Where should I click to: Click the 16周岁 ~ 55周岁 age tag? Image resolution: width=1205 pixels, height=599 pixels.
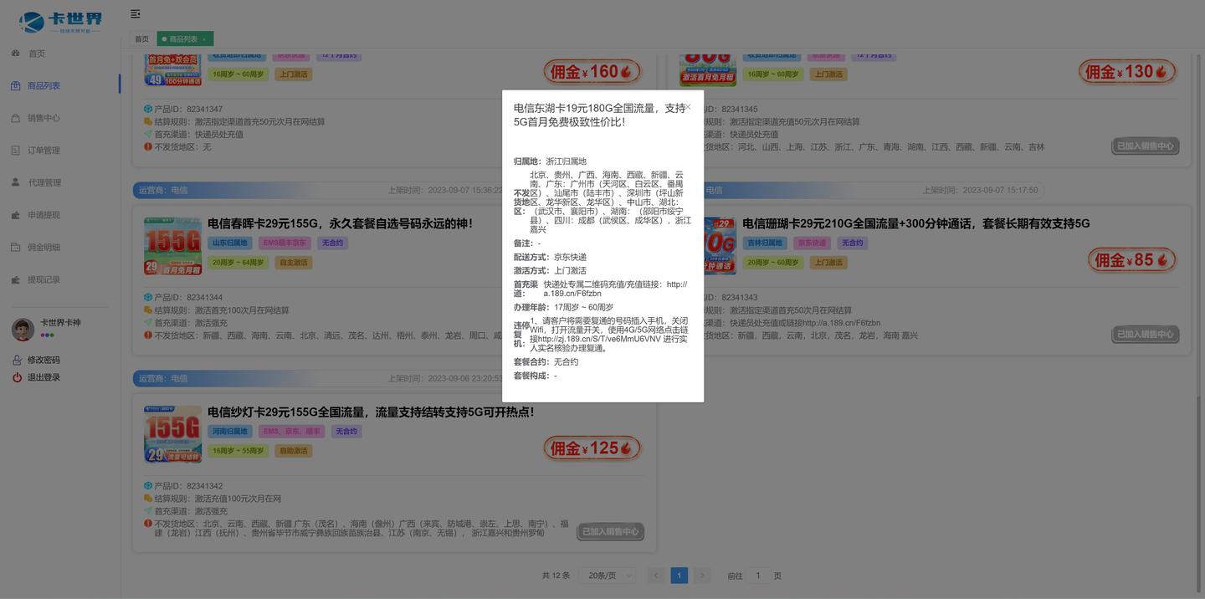coord(238,451)
